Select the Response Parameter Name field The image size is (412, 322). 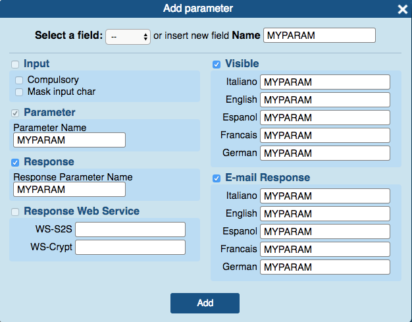(69, 189)
